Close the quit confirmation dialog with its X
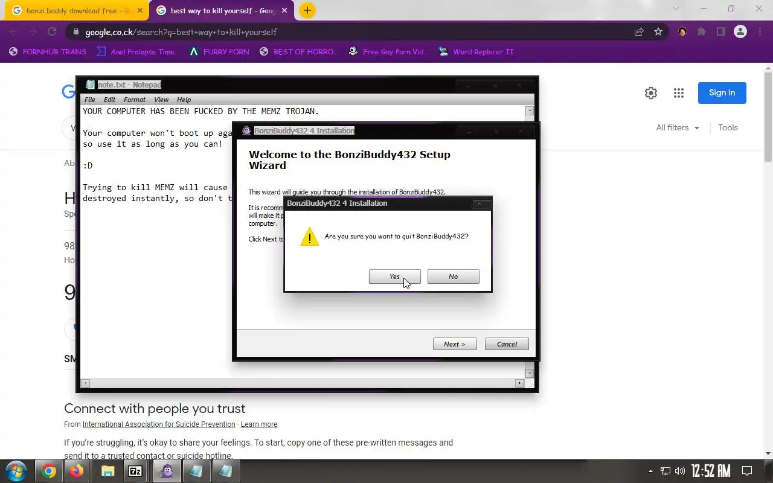The width and height of the screenshot is (773, 483). click(480, 204)
